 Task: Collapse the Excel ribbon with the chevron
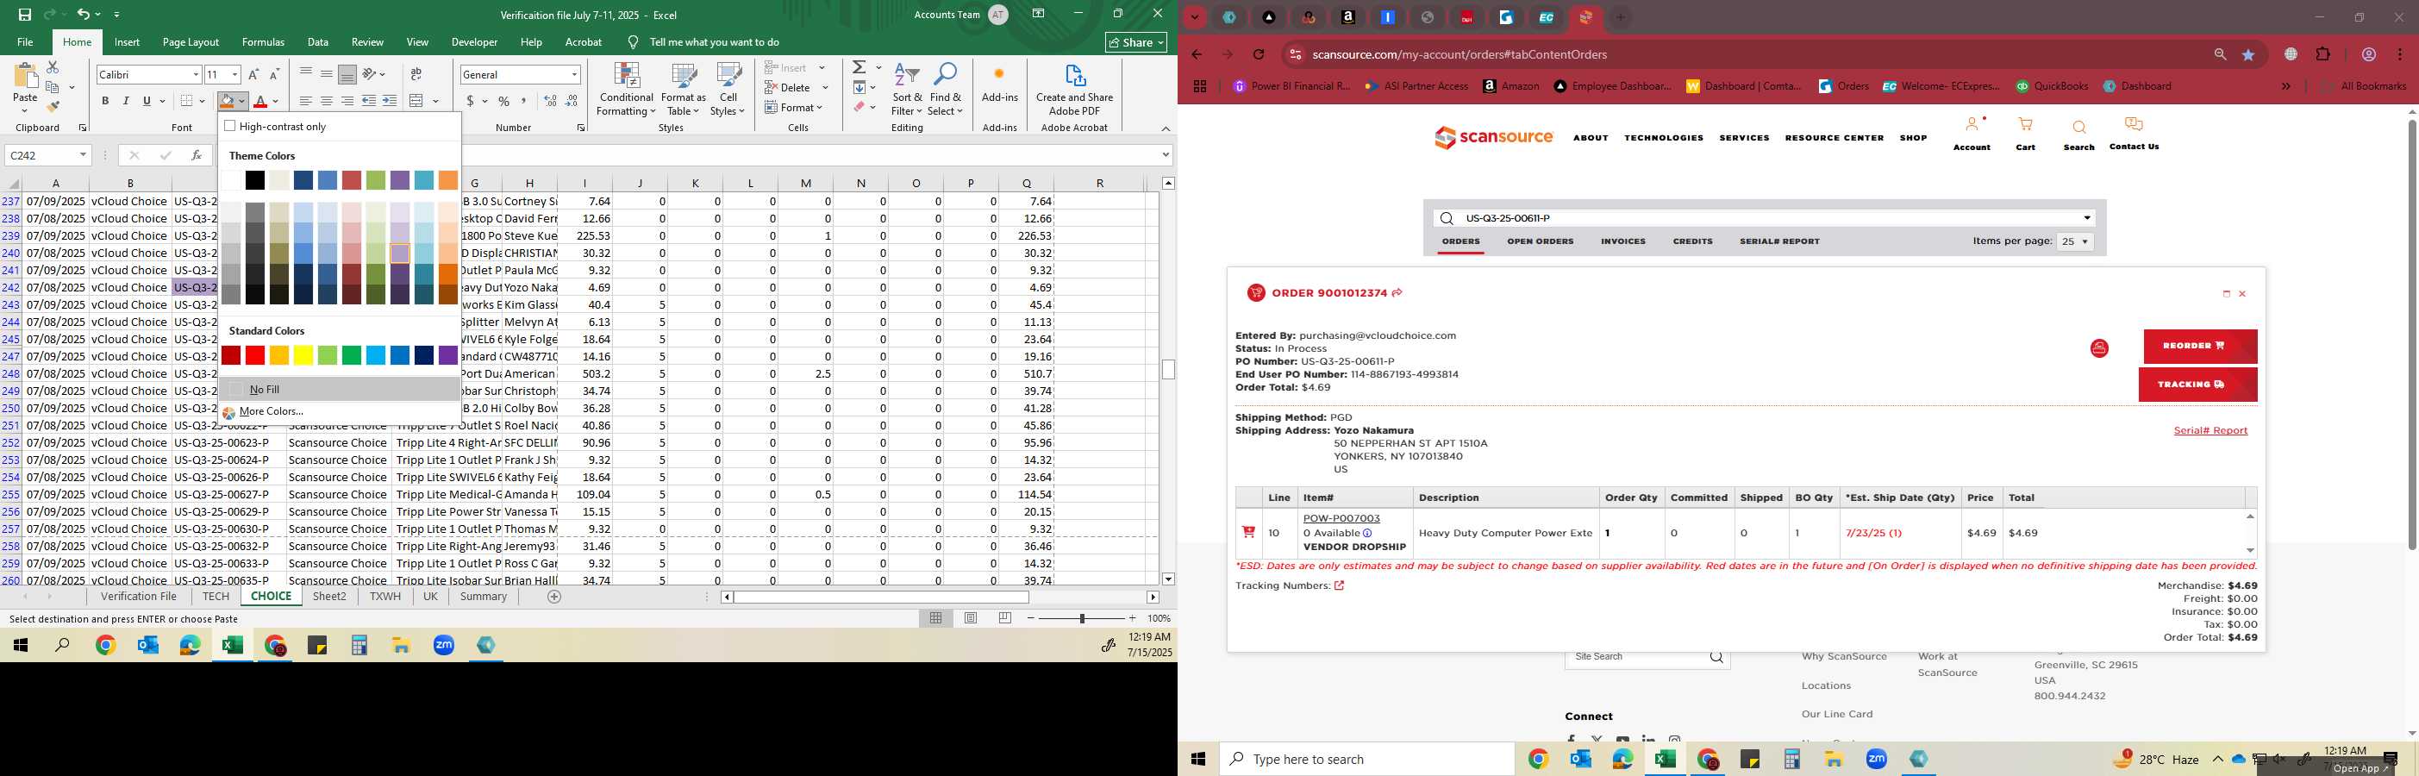(x=1166, y=128)
